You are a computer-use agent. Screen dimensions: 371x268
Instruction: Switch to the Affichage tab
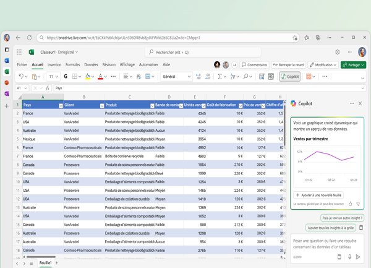tap(127, 64)
